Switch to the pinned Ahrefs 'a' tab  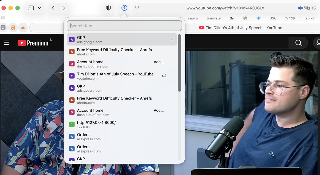(13, 28)
